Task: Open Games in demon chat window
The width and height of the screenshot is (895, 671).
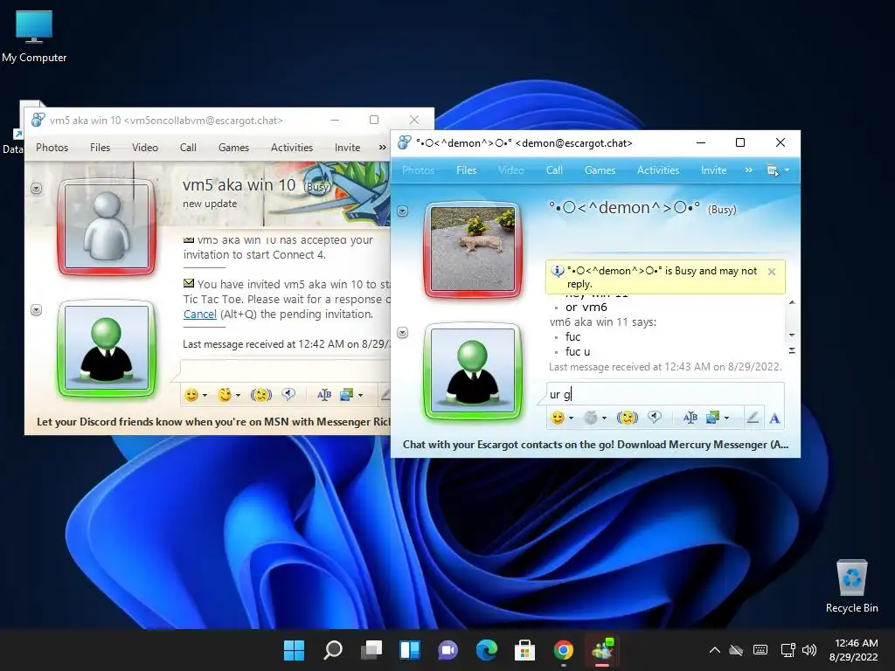Action: coord(600,170)
